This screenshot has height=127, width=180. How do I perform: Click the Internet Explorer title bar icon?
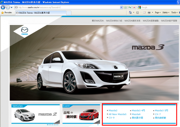pyautogui.click(x=2, y=2)
